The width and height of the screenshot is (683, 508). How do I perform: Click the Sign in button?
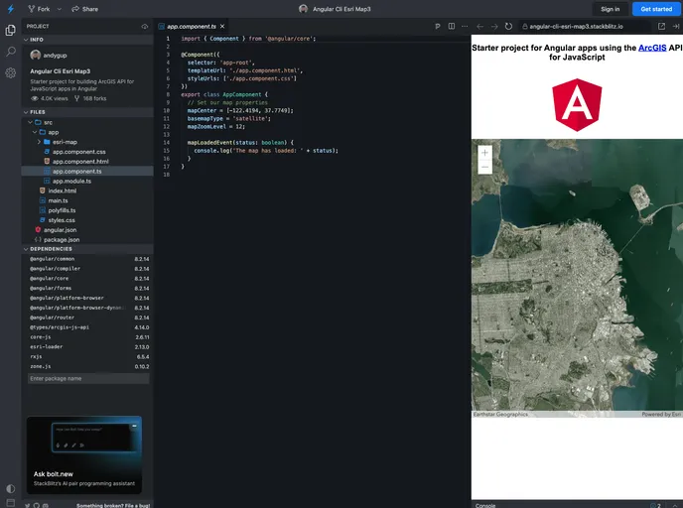(610, 9)
